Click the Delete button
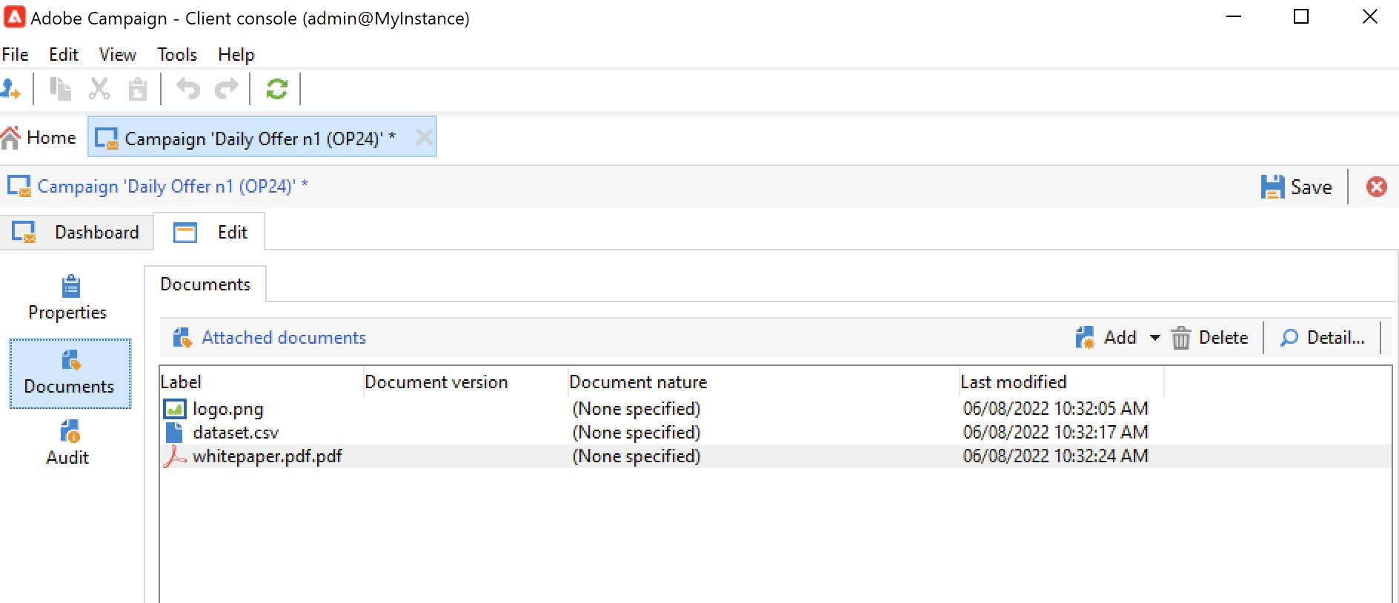 (x=1210, y=338)
